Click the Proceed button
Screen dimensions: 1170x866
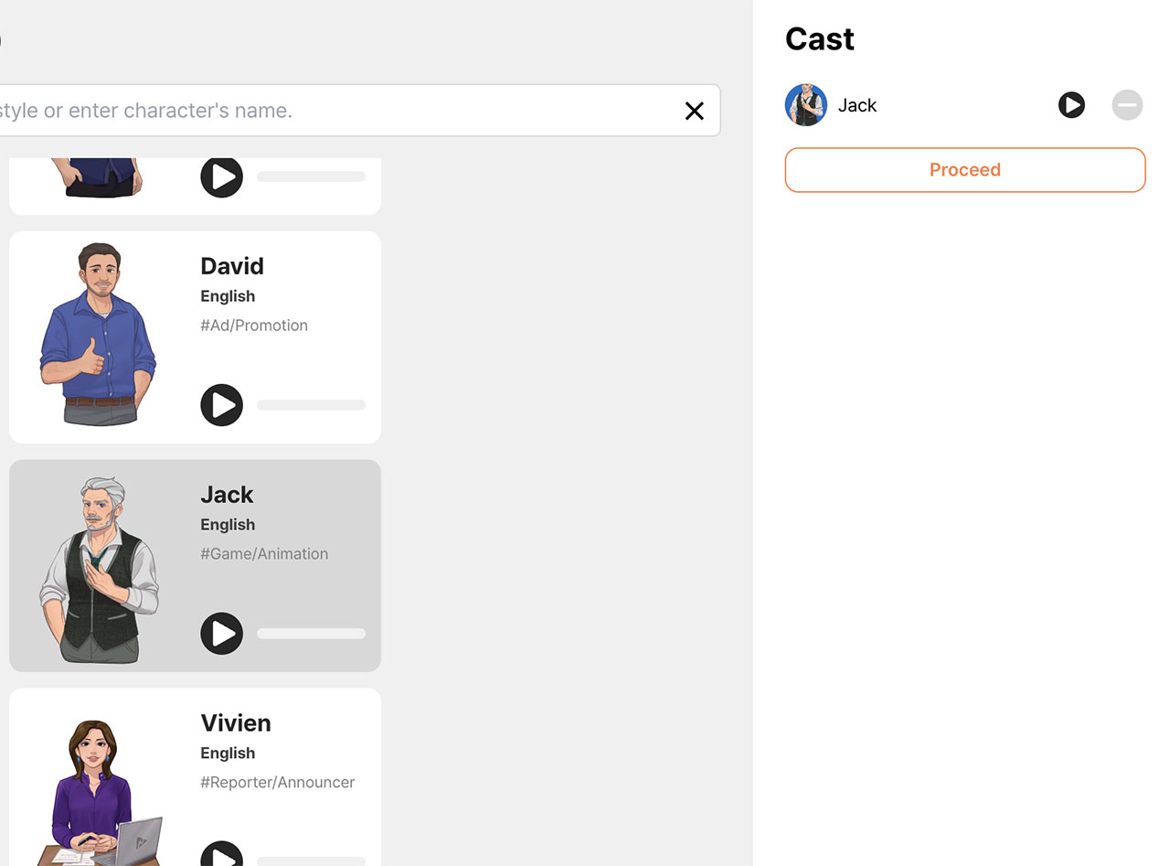pyautogui.click(x=964, y=170)
